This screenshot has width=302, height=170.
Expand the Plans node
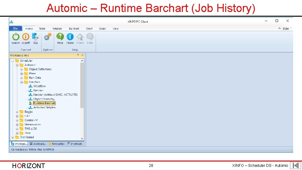click(x=22, y=74)
